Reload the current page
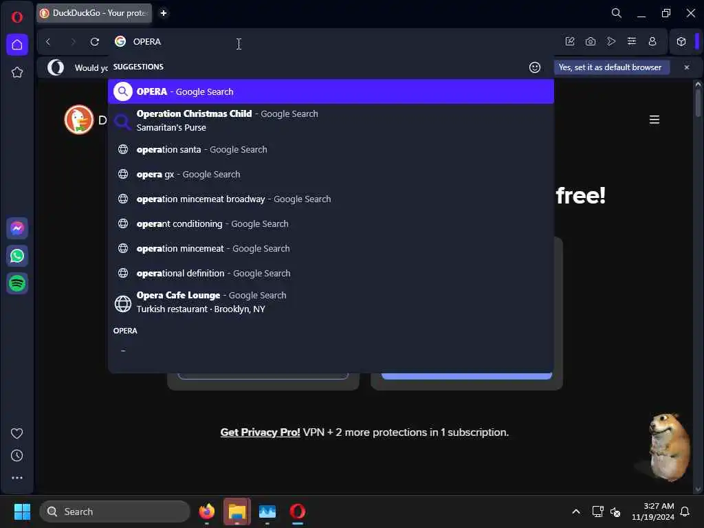Viewport: 704px width, 528px height. 95,42
